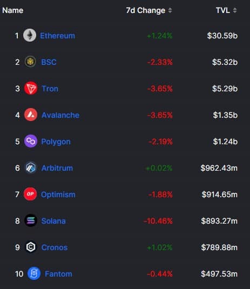Open the Avalanche chain link

click(60, 115)
